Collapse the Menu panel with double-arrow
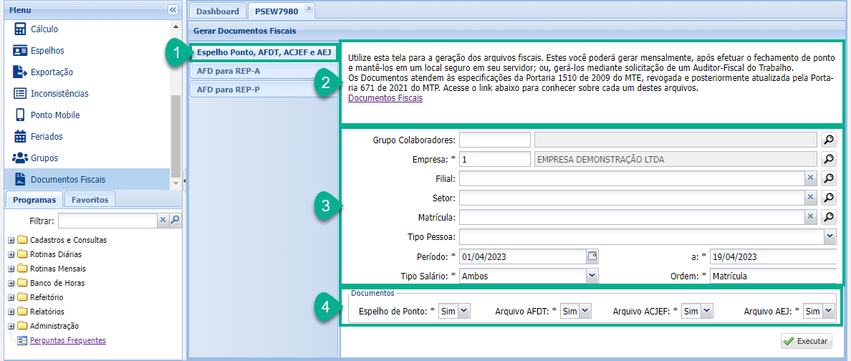851x361 pixels. pos(173,10)
